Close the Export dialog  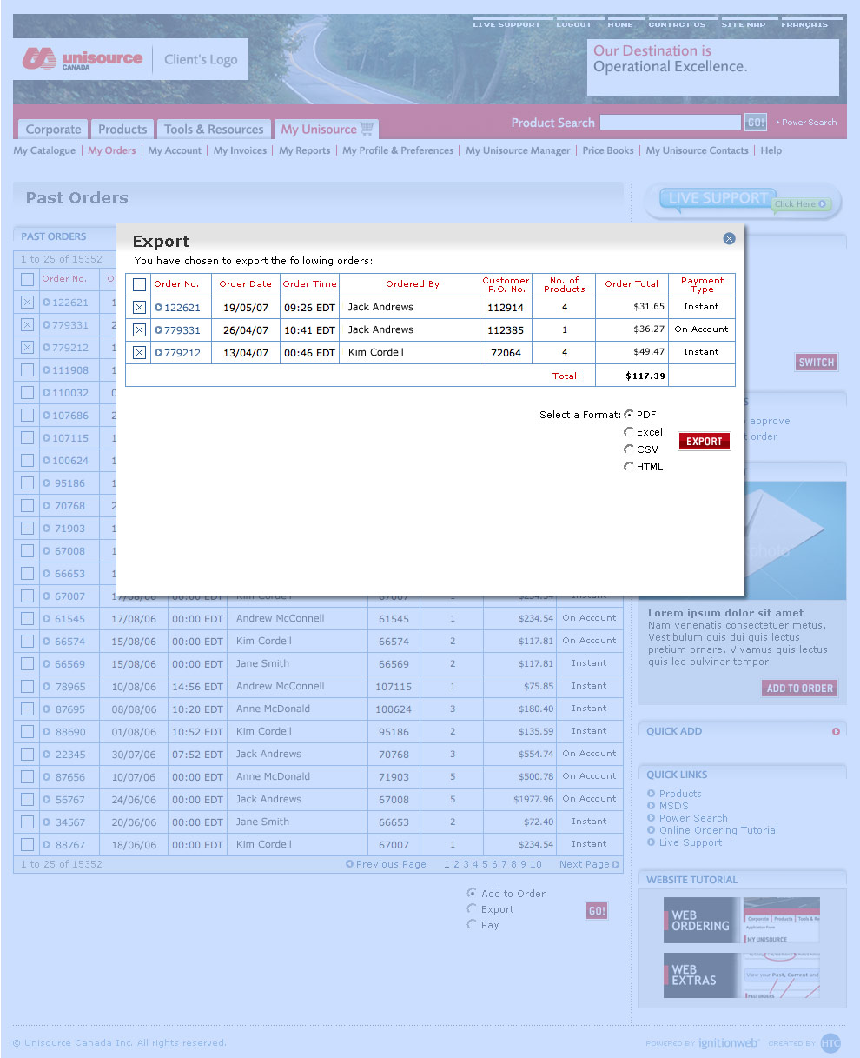coord(729,238)
